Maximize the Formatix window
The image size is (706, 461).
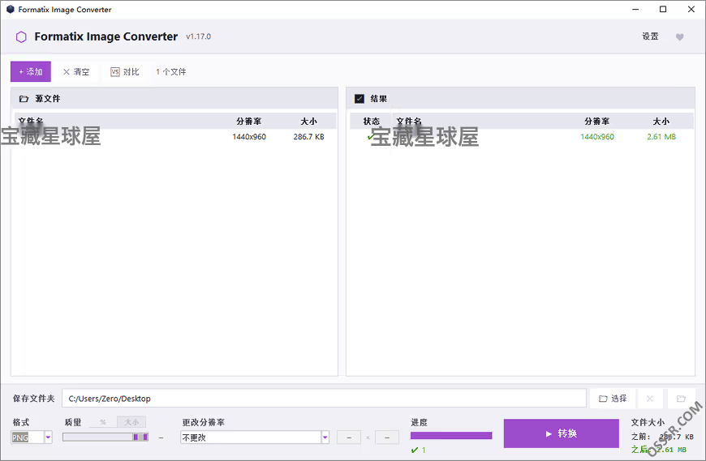point(663,10)
